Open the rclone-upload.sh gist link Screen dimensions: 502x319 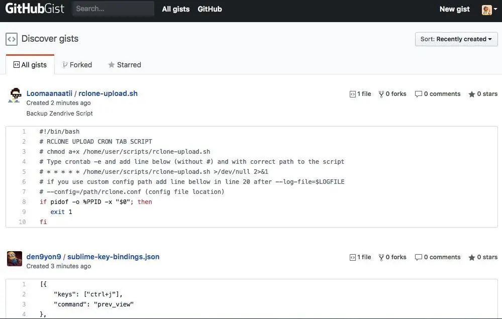coord(108,93)
